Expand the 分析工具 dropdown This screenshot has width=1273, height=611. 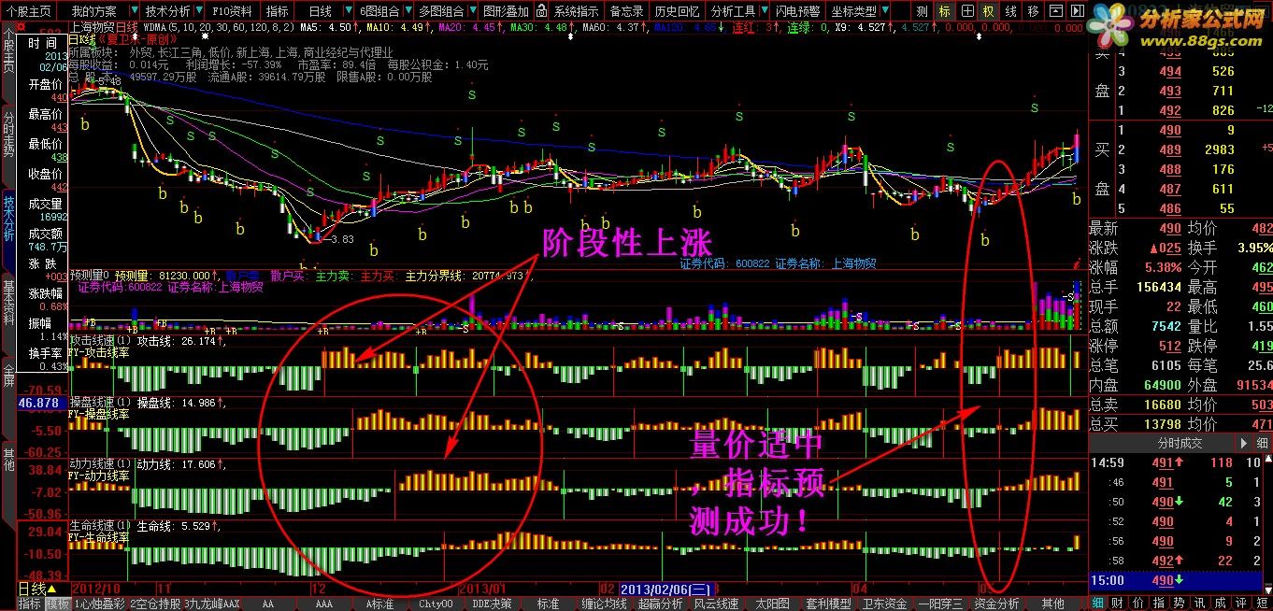(737, 11)
